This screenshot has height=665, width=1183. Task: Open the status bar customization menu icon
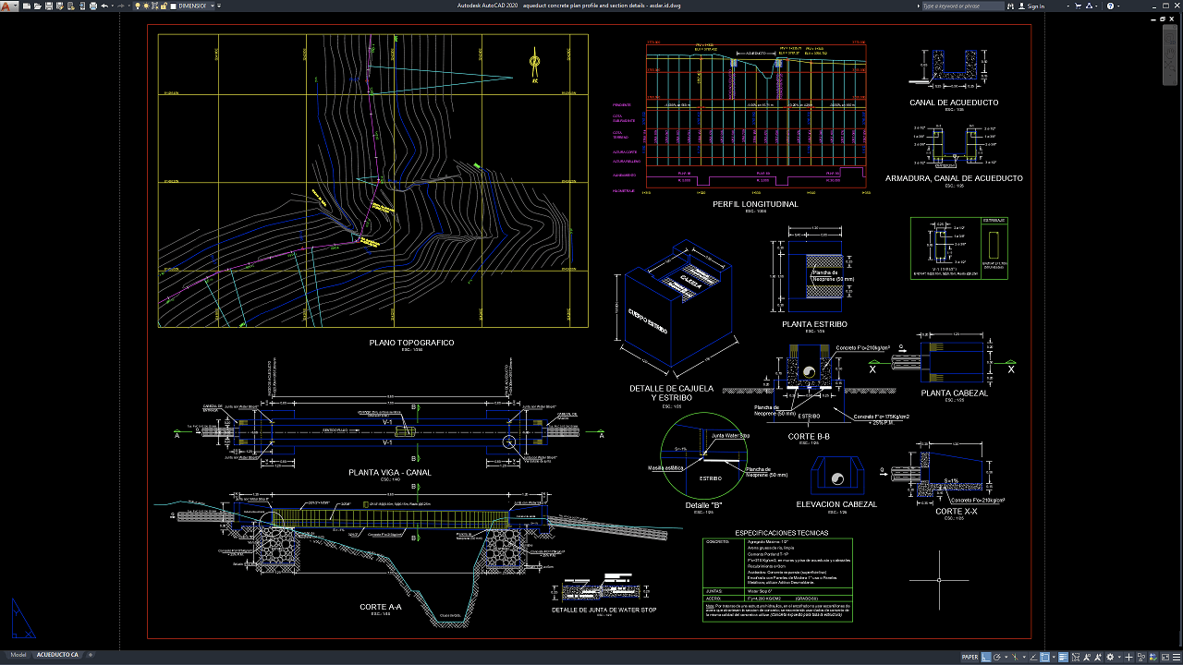pos(1177,658)
